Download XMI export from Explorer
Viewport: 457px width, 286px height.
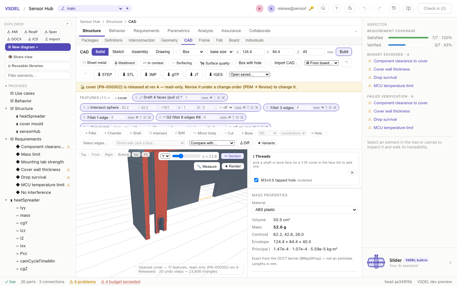[x=13, y=32]
